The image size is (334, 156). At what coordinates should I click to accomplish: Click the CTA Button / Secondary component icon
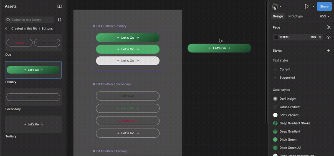[94, 84]
